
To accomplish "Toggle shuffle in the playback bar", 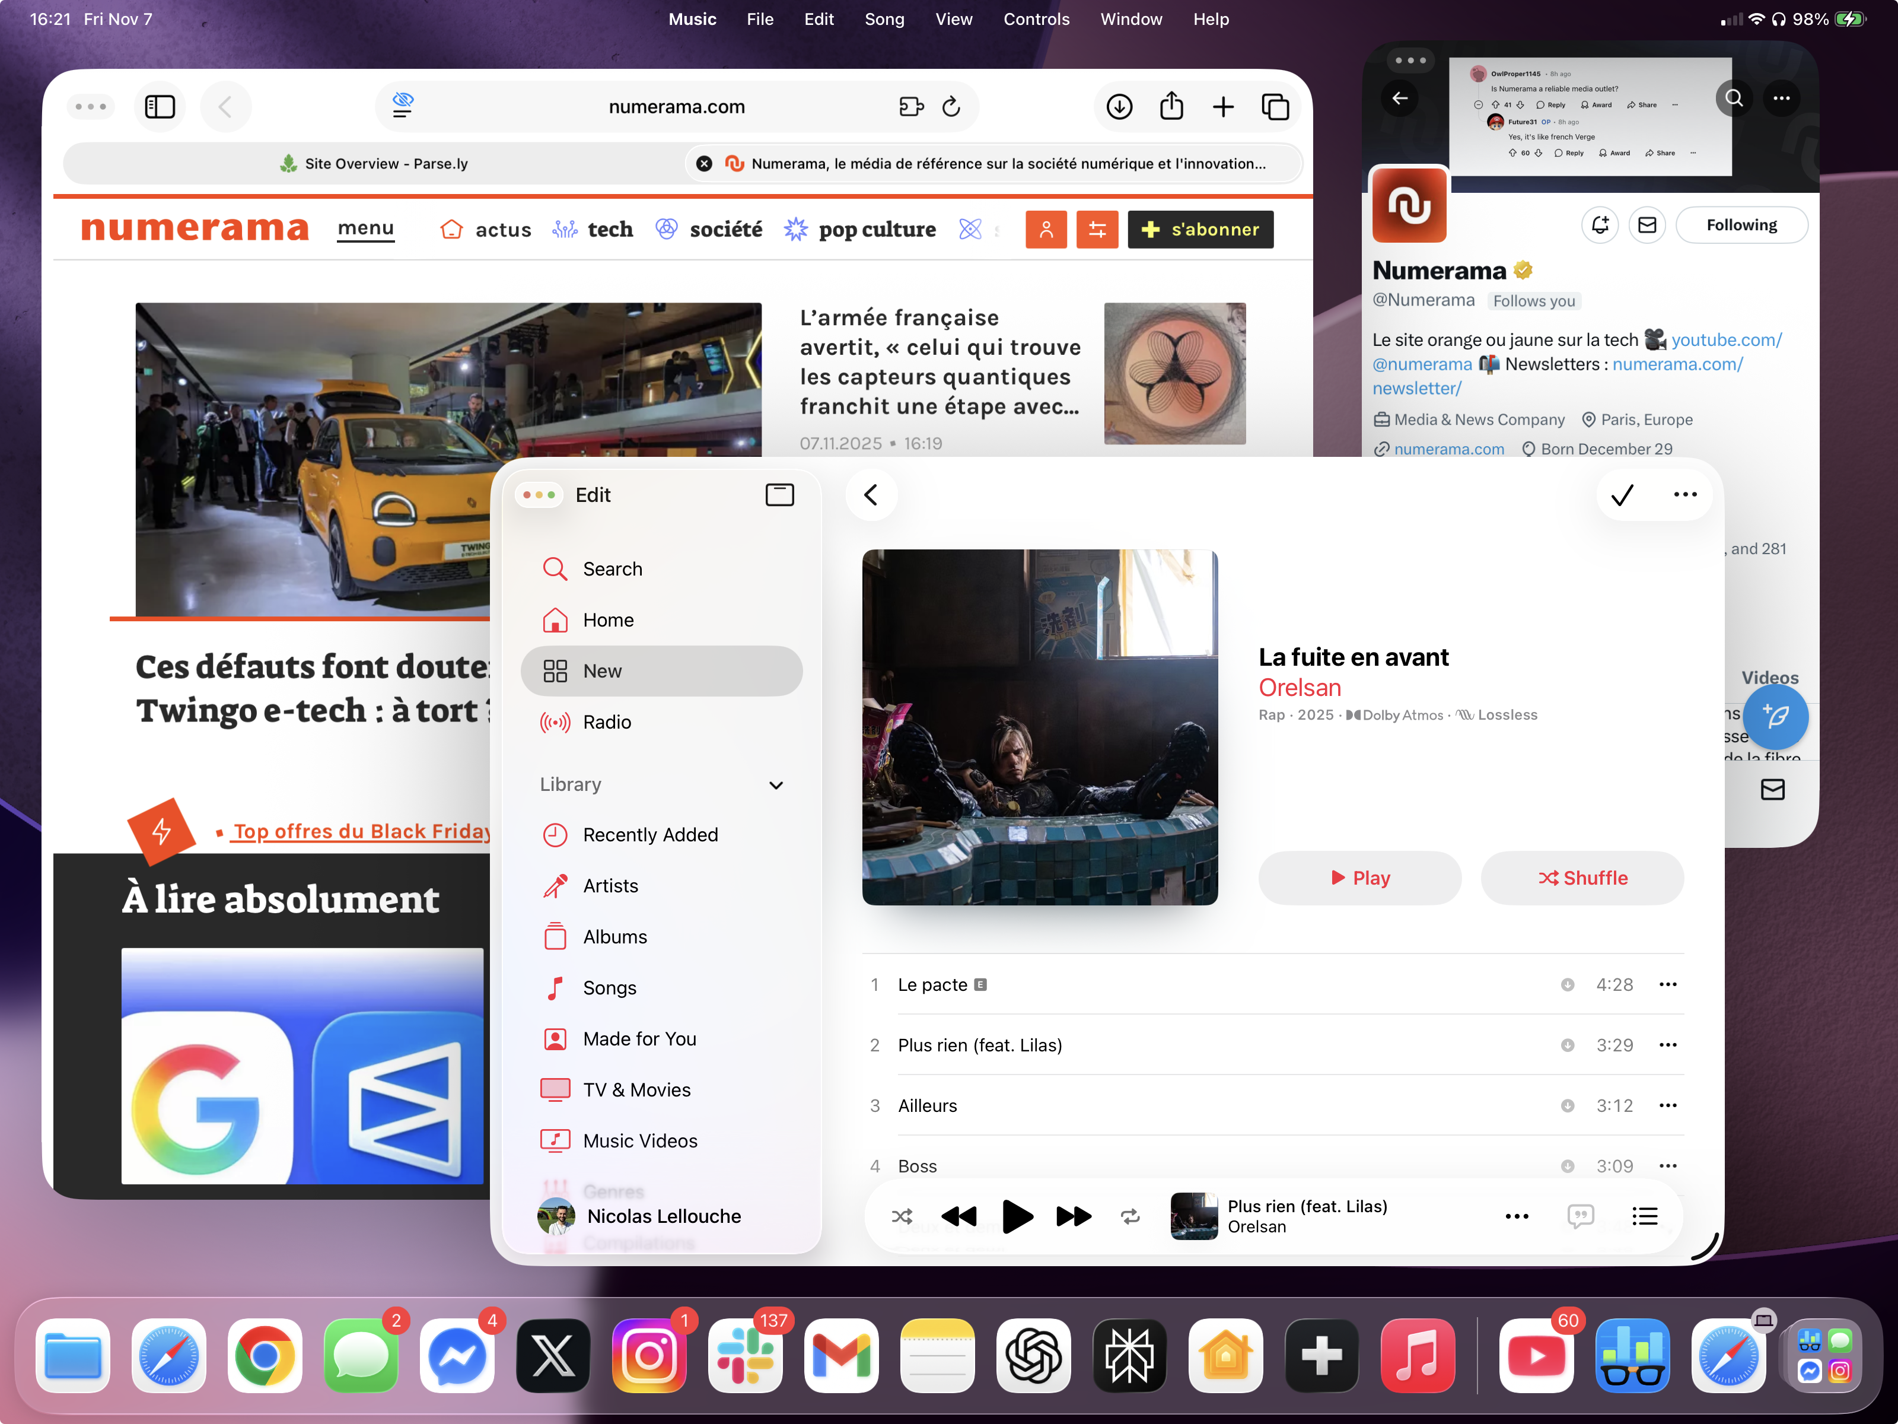I will click(x=902, y=1215).
